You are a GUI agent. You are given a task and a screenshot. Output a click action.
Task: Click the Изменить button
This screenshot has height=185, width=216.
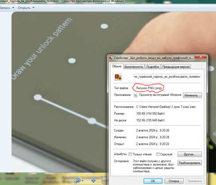192,95
